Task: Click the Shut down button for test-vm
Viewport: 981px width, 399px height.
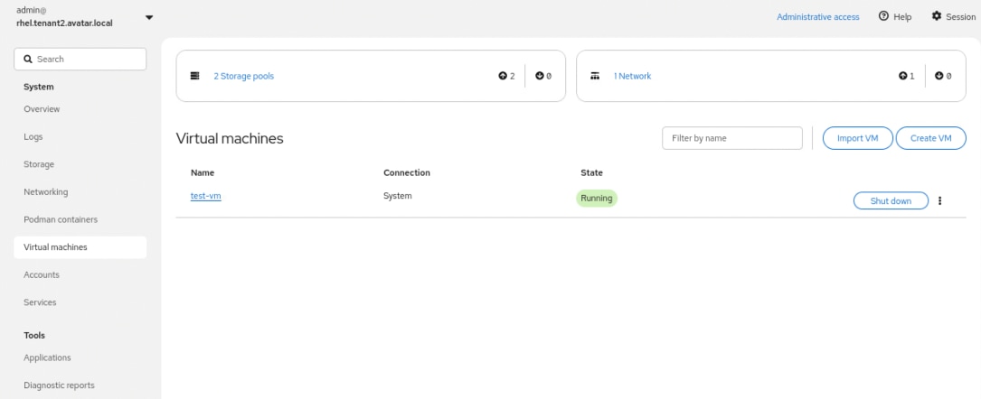Action: [x=891, y=201]
